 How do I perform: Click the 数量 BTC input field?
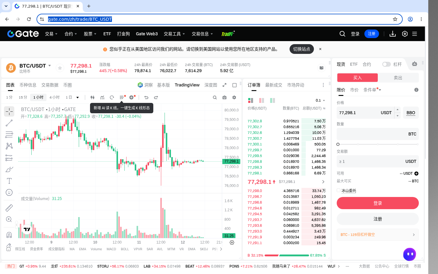(x=378, y=134)
